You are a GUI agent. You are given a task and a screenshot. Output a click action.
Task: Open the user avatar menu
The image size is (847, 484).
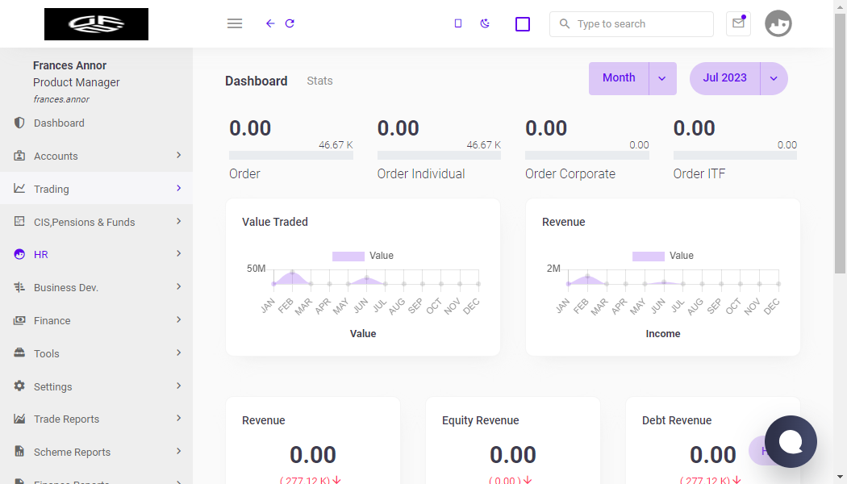coord(778,23)
